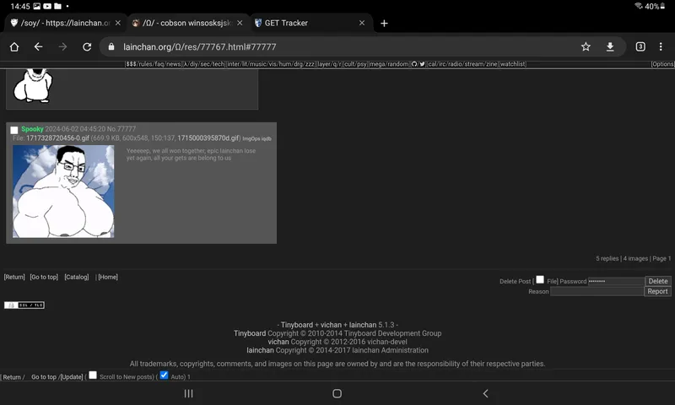This screenshot has width=675, height=405.
Task: Open the Options menu in the board bar
Action: pyautogui.click(x=662, y=64)
